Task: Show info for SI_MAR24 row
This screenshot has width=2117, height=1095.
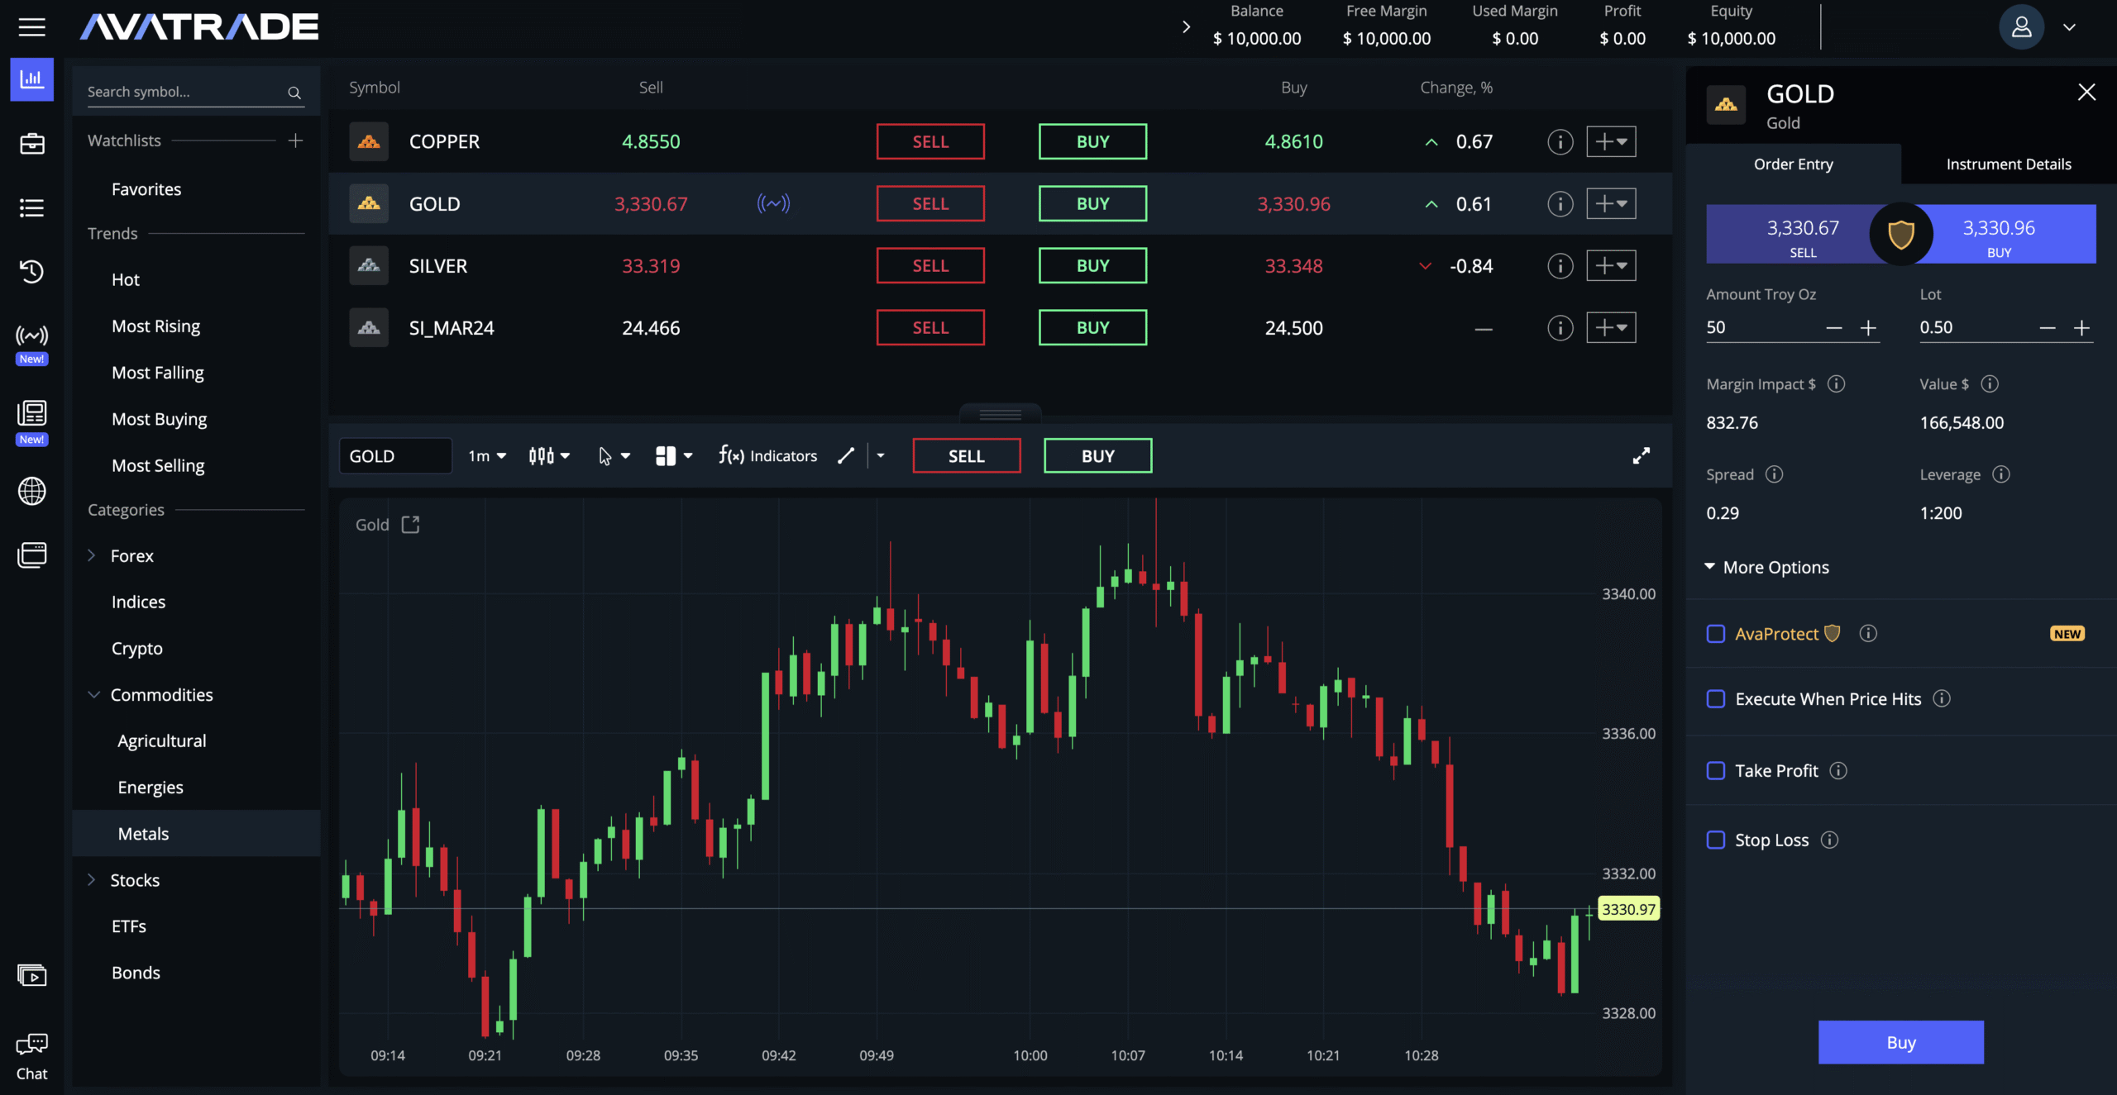Action: tap(1560, 328)
